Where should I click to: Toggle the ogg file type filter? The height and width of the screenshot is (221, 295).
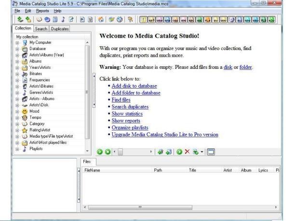pyautogui.click(x=175, y=20)
